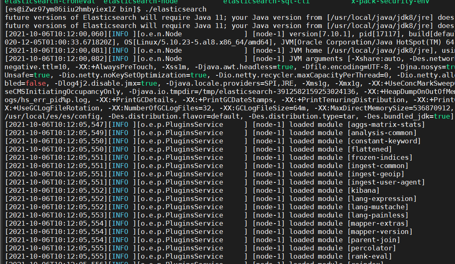Screen dimensions: 455x264
Task: Click the red 'false' value in JVM arguments
Action: tap(36, 84)
